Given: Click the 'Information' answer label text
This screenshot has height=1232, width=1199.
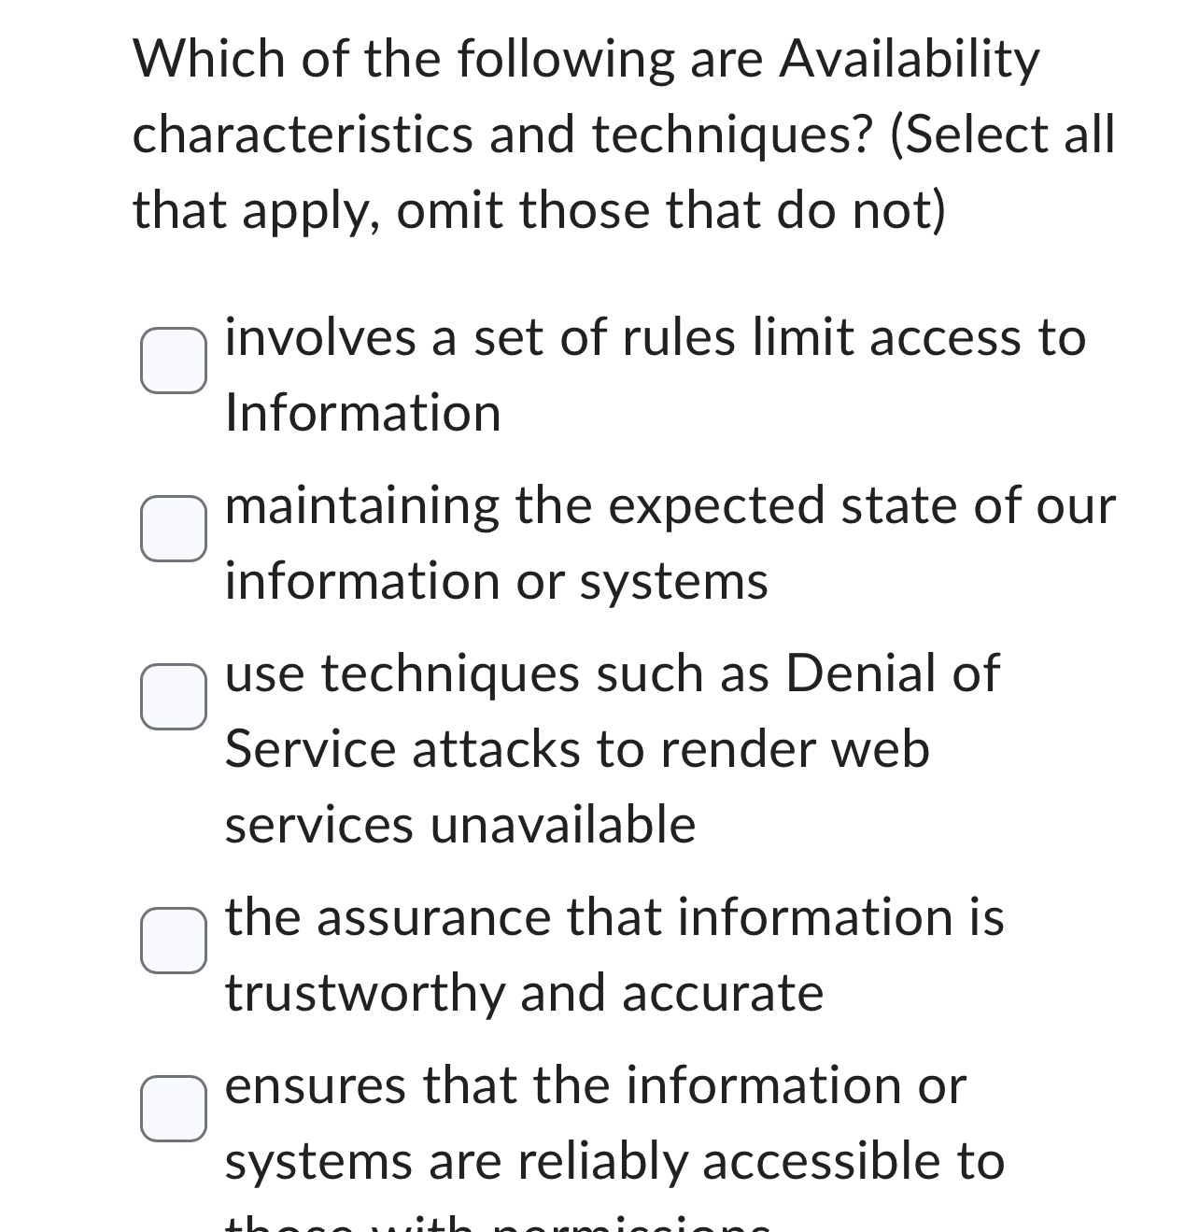Looking at the screenshot, I should point(362,411).
